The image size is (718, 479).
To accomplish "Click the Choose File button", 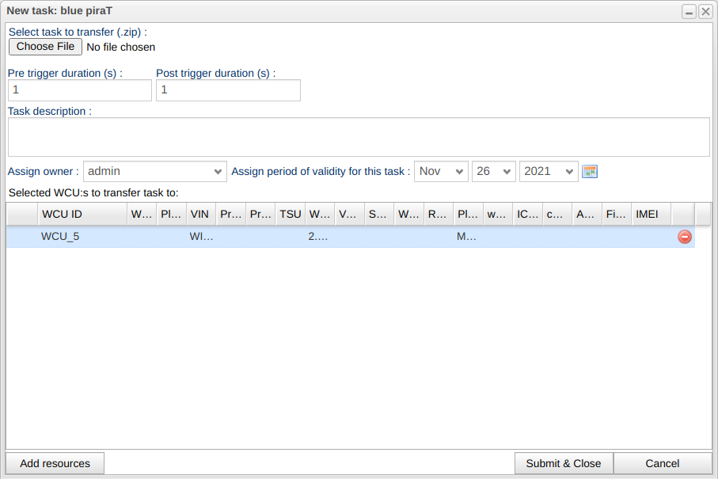I will [x=45, y=47].
